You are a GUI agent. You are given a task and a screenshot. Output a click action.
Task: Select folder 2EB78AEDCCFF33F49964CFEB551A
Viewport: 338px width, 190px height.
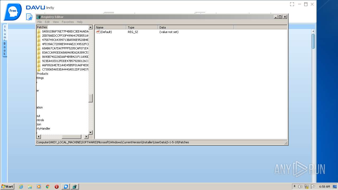click(65, 36)
